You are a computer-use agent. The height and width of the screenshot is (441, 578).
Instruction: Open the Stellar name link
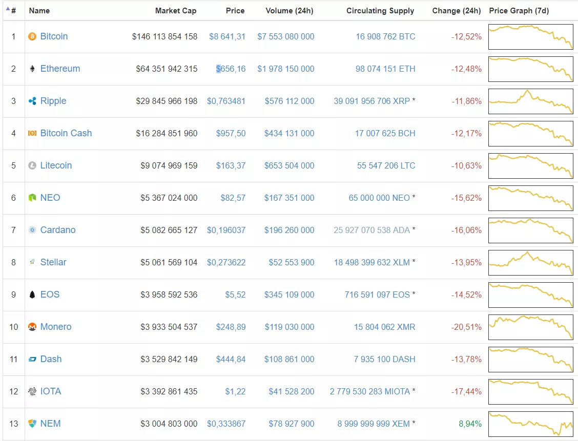coord(53,262)
